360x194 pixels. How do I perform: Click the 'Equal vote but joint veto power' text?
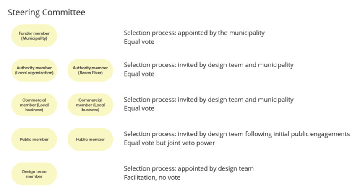[168, 143]
